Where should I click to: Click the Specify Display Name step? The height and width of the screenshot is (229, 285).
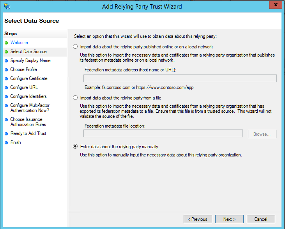[x=30, y=60]
